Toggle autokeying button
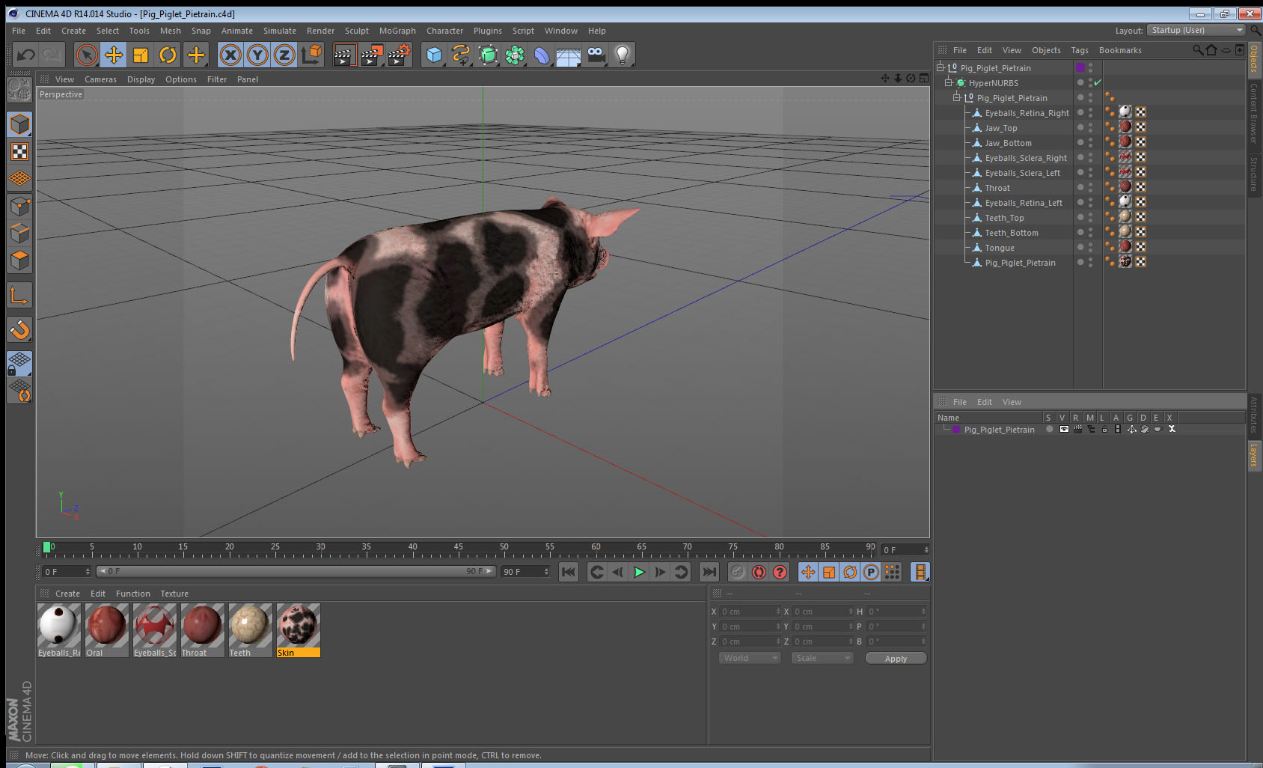 click(759, 572)
